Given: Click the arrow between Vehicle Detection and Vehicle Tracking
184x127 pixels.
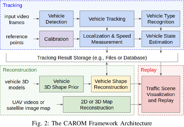Looking at the screenshot, I should pos(74,19).
